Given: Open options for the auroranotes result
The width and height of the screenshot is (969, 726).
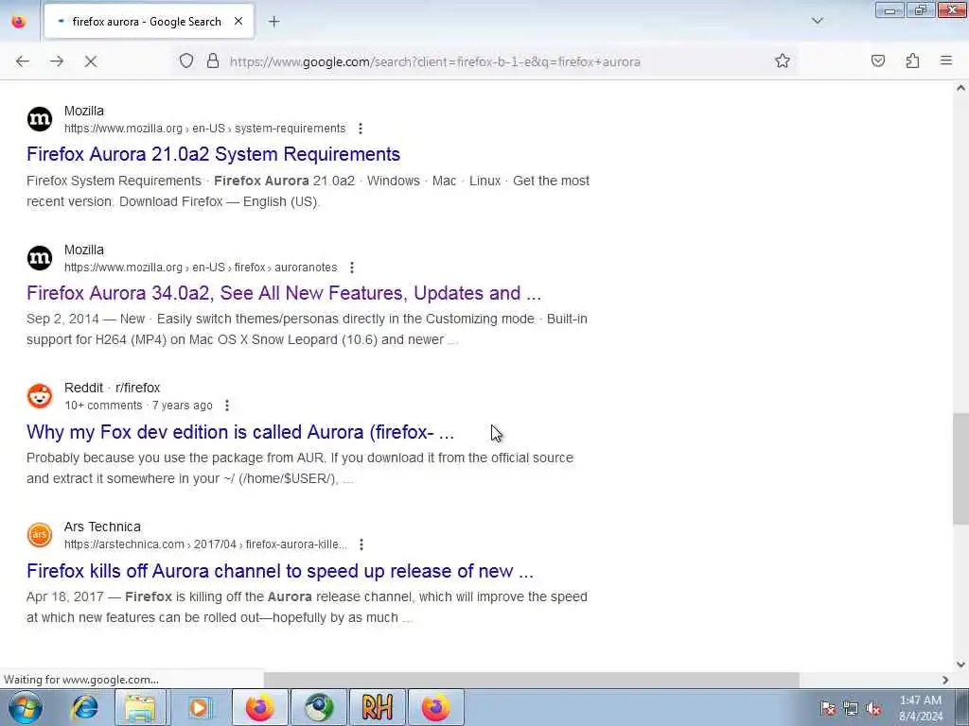Looking at the screenshot, I should click(x=352, y=268).
